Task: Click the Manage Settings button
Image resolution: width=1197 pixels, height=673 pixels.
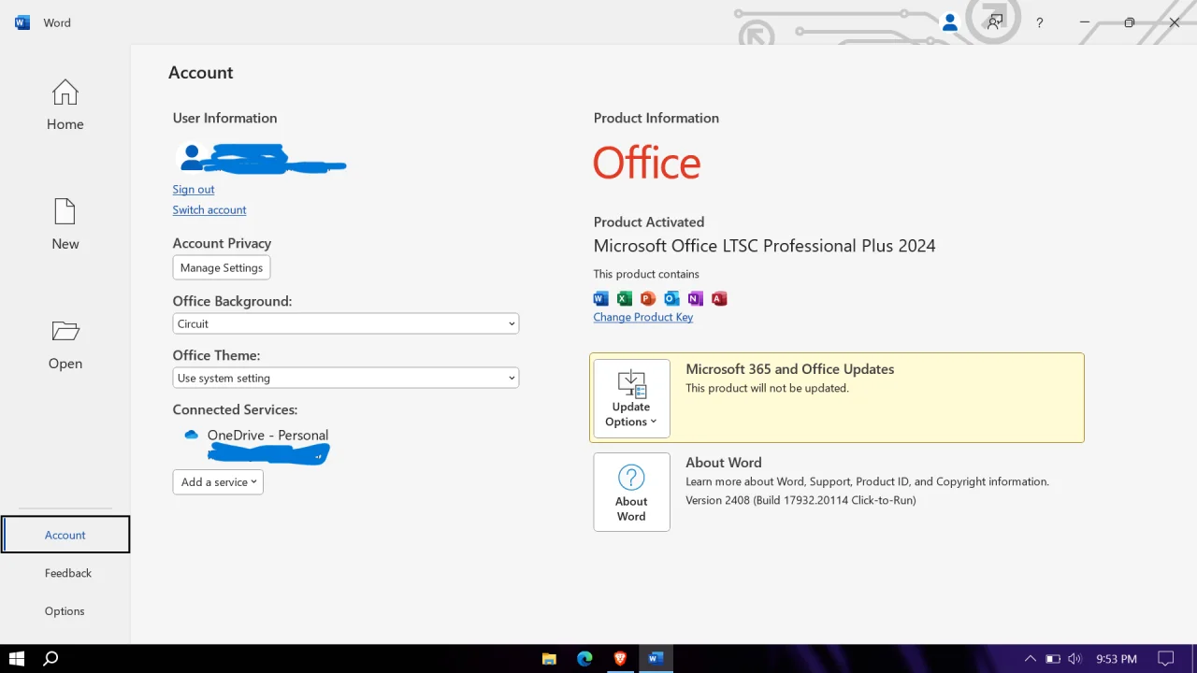Action: click(222, 267)
